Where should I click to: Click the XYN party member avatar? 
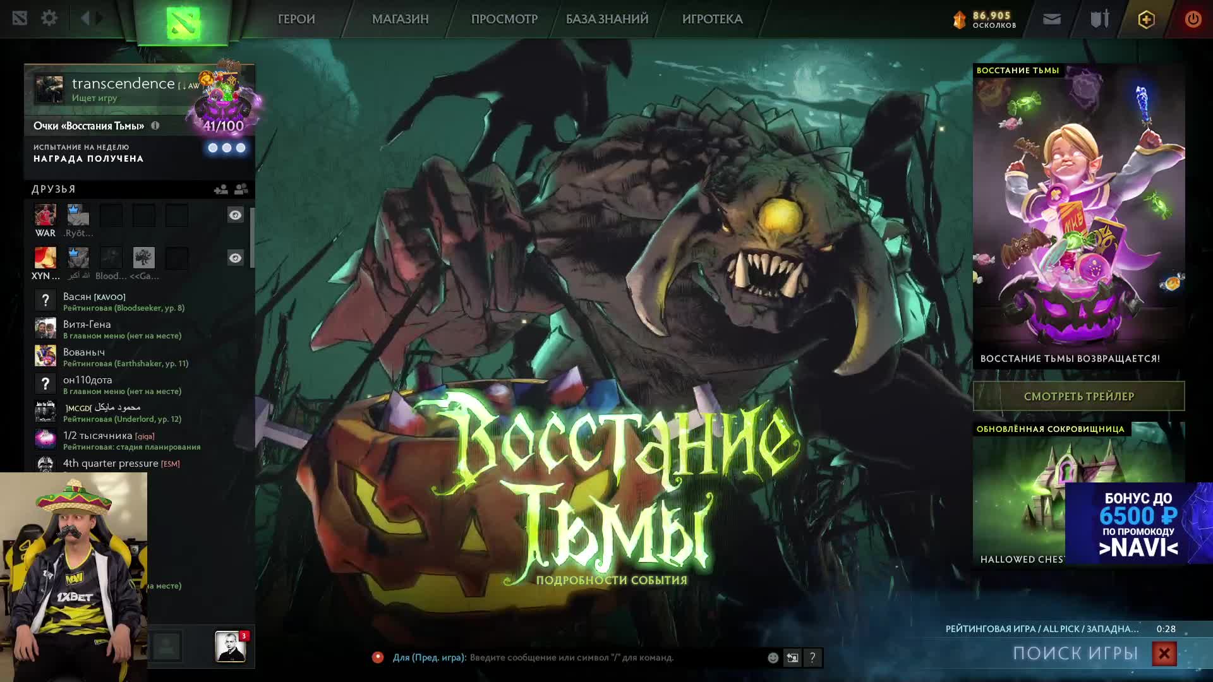click(x=45, y=258)
